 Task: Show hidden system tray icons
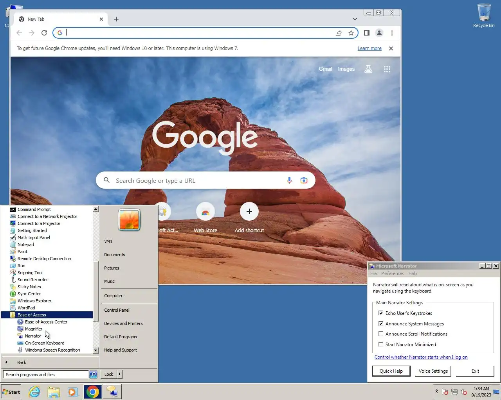pos(436,391)
